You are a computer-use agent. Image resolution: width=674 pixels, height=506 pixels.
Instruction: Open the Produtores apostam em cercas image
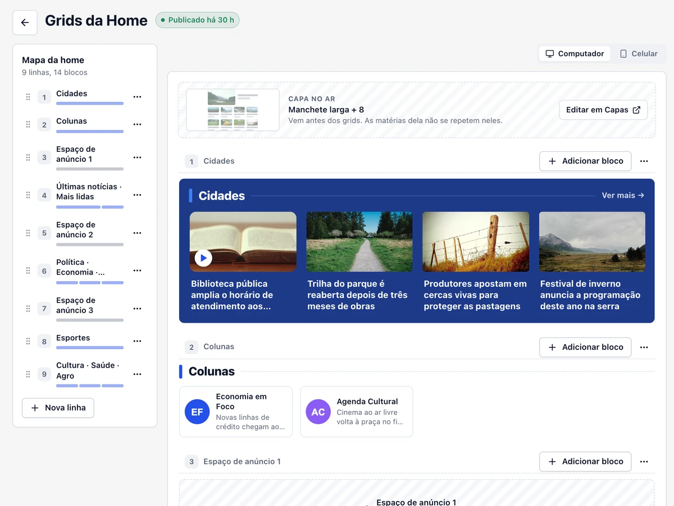tap(476, 242)
